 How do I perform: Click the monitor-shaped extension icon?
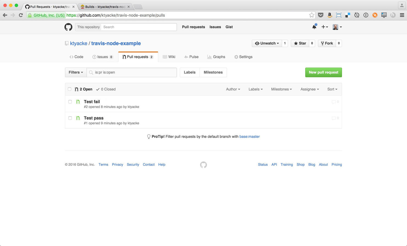click(x=384, y=15)
